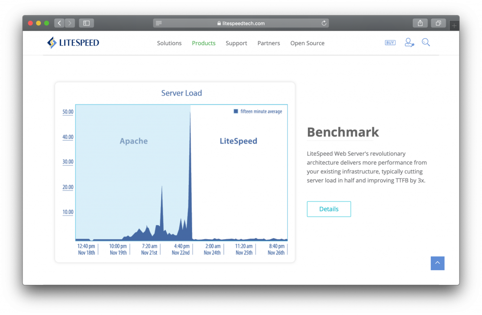Click the 7:20 am Nov 21st label
The height and width of the screenshot is (315, 482).
[x=149, y=249]
